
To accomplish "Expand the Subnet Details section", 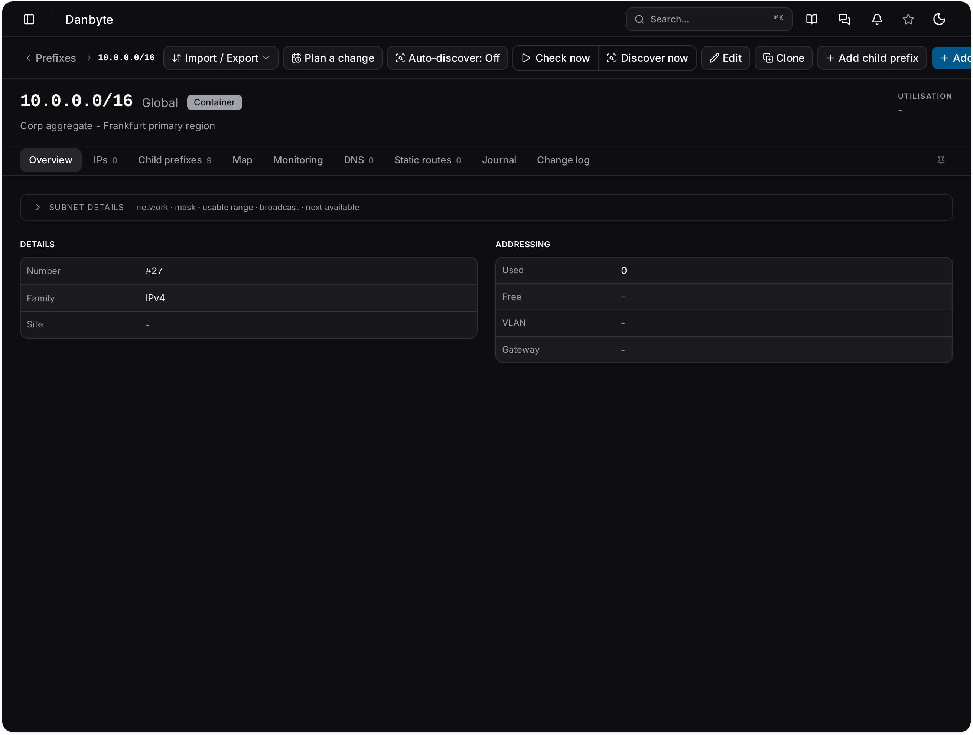I will (486, 208).
